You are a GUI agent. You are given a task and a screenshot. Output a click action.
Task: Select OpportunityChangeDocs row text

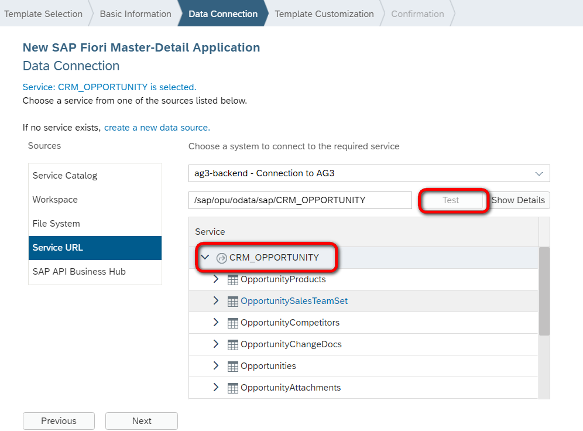[291, 344]
